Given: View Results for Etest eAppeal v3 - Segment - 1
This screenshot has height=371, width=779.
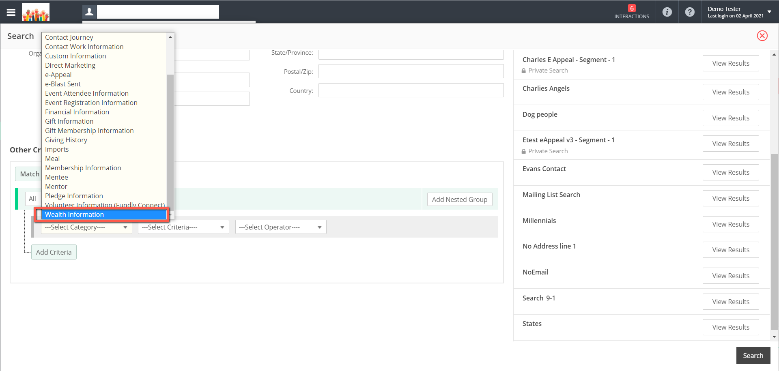Looking at the screenshot, I should pyautogui.click(x=731, y=144).
